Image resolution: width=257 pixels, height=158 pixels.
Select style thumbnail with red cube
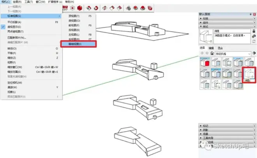coord(205,62)
